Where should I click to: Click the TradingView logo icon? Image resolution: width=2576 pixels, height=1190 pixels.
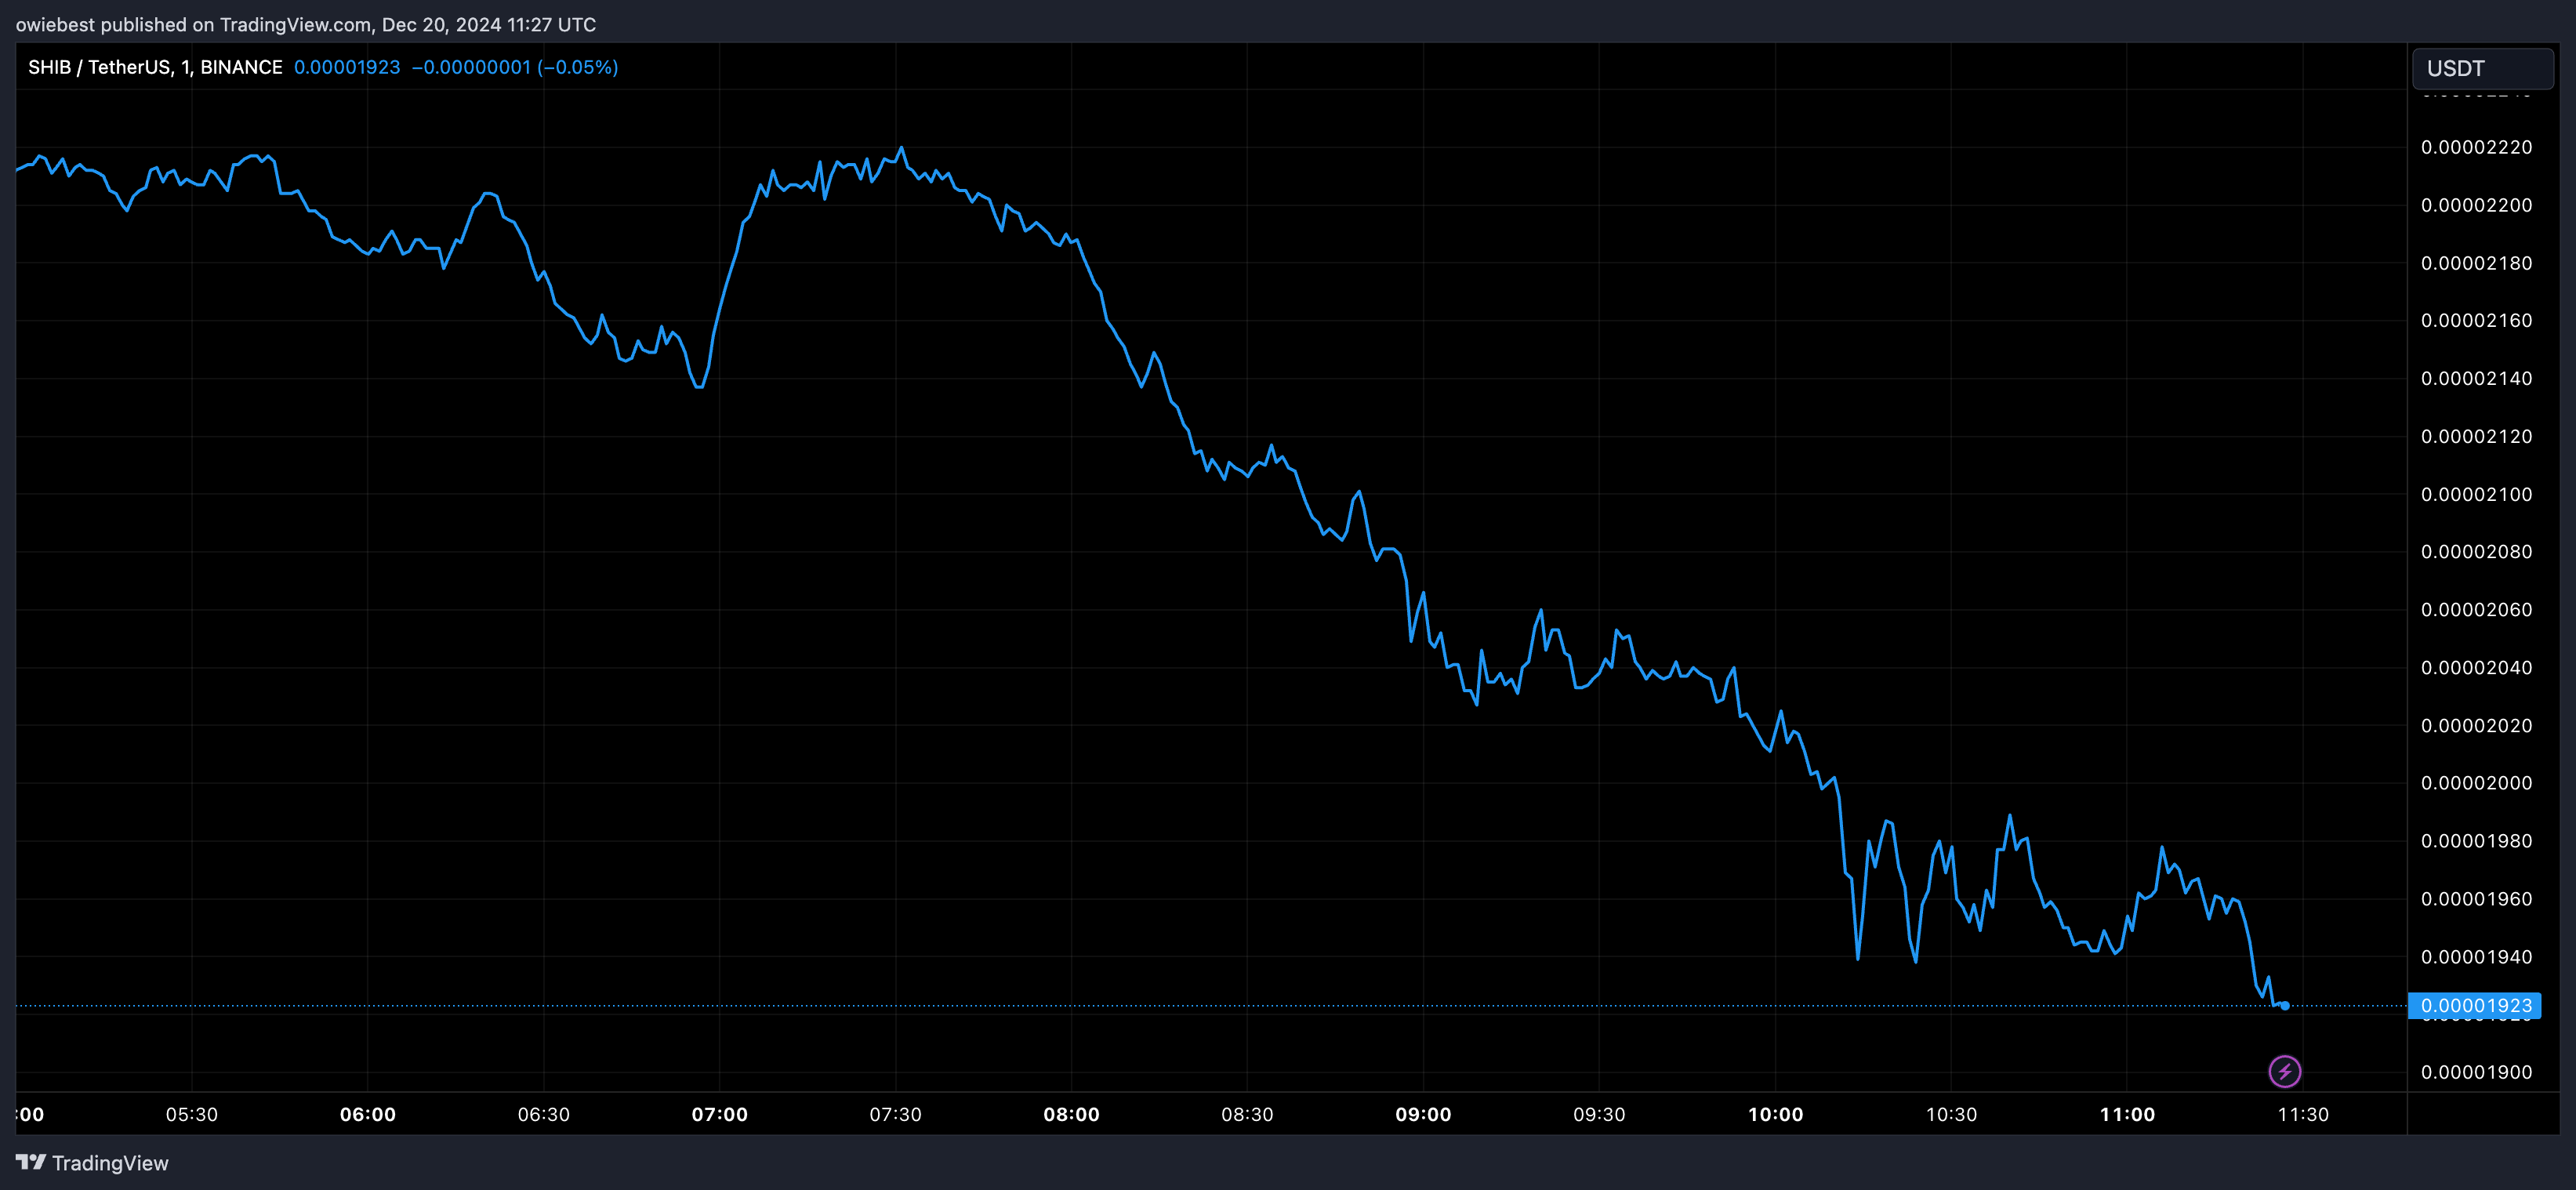pyautogui.click(x=31, y=1162)
